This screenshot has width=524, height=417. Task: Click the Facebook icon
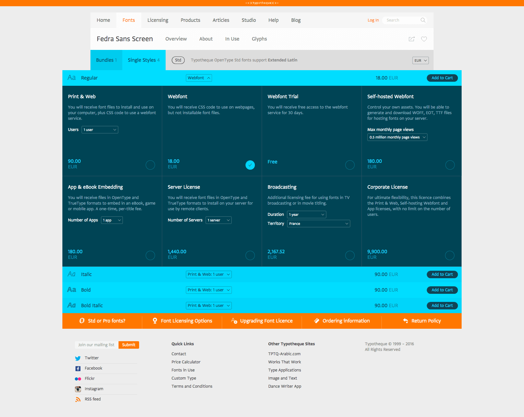[x=78, y=368]
